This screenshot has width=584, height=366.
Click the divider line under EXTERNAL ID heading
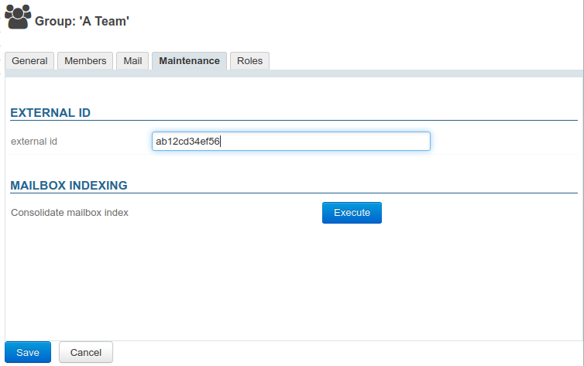coord(310,121)
